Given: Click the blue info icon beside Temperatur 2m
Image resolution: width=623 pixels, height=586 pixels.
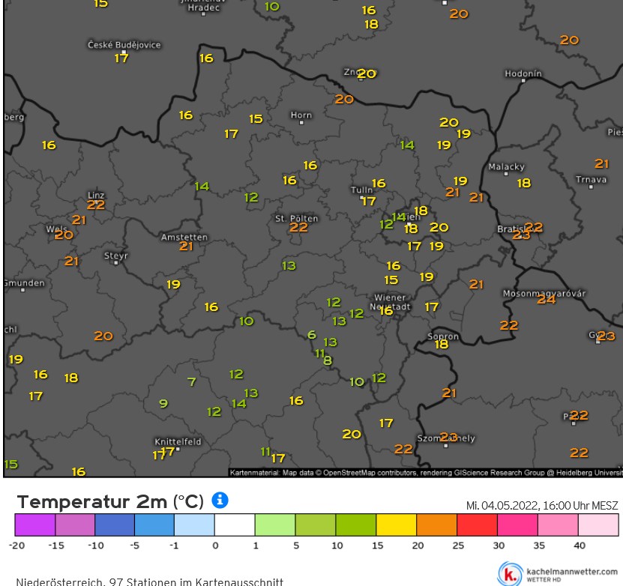Looking at the screenshot, I should (220, 500).
